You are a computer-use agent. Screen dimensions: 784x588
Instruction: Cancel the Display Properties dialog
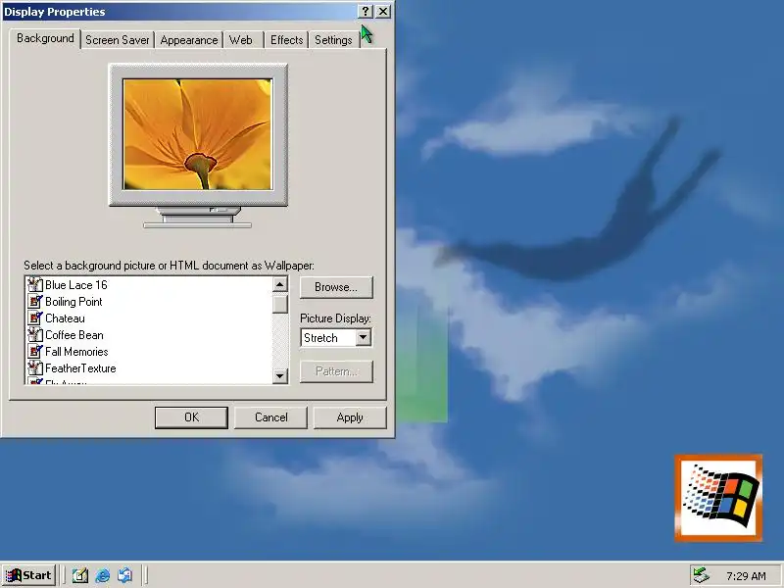[x=271, y=417]
